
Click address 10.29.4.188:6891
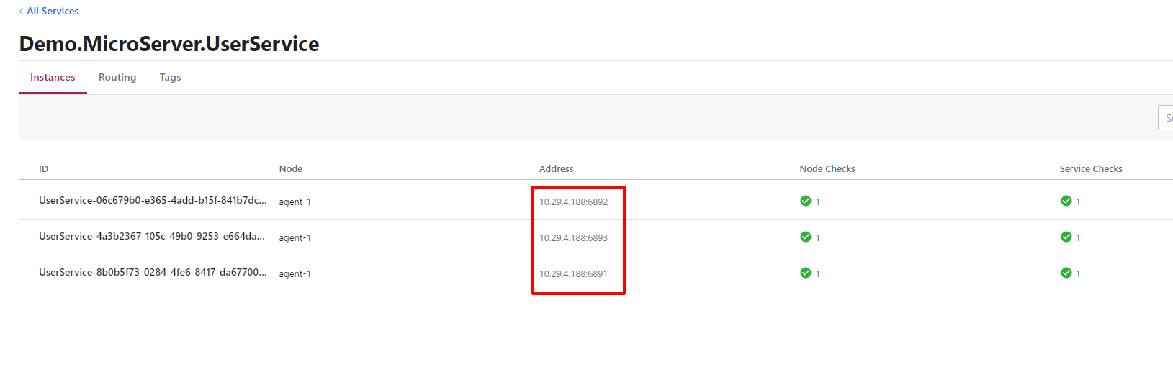(x=573, y=273)
